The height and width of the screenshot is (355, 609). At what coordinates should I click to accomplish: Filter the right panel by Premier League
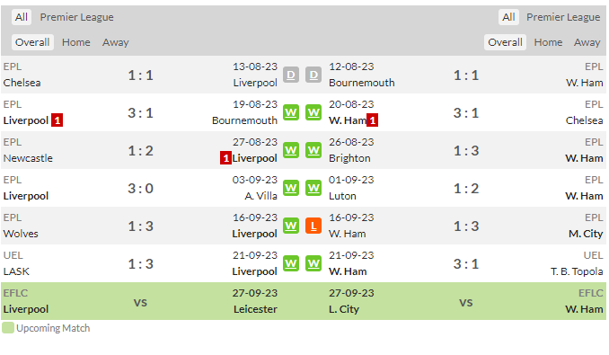click(x=563, y=17)
